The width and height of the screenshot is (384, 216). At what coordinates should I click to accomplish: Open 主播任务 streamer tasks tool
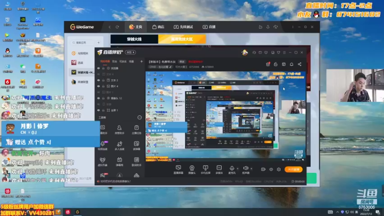tap(136, 130)
